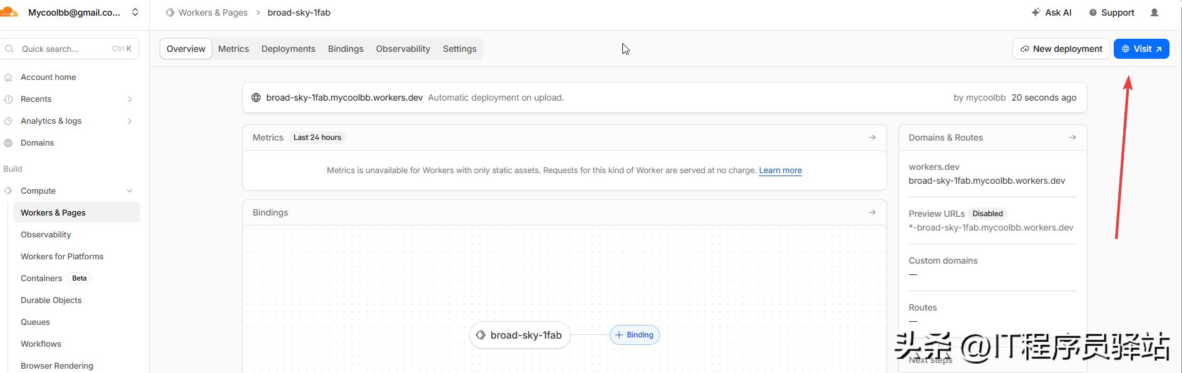Expand the Recents submenu
The width and height of the screenshot is (1182, 373).
coord(130,99)
